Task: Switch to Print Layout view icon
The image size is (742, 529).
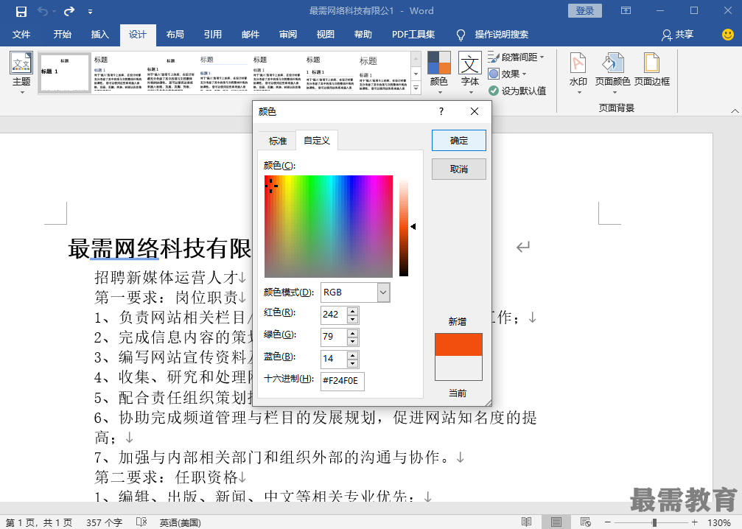Action: [x=556, y=522]
